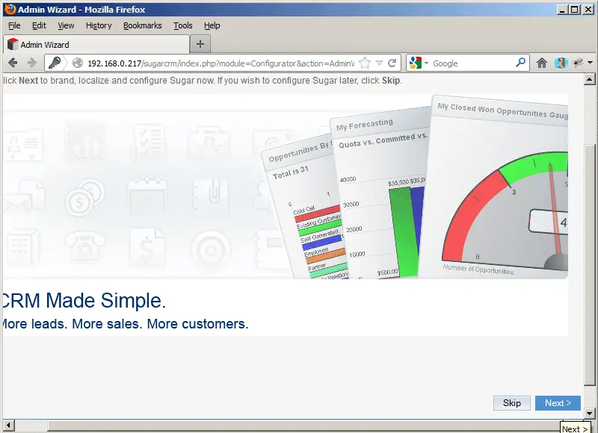Screen dimensions: 598x433
Task: Click the Firefox logo in title bar
Action: pos(10,9)
